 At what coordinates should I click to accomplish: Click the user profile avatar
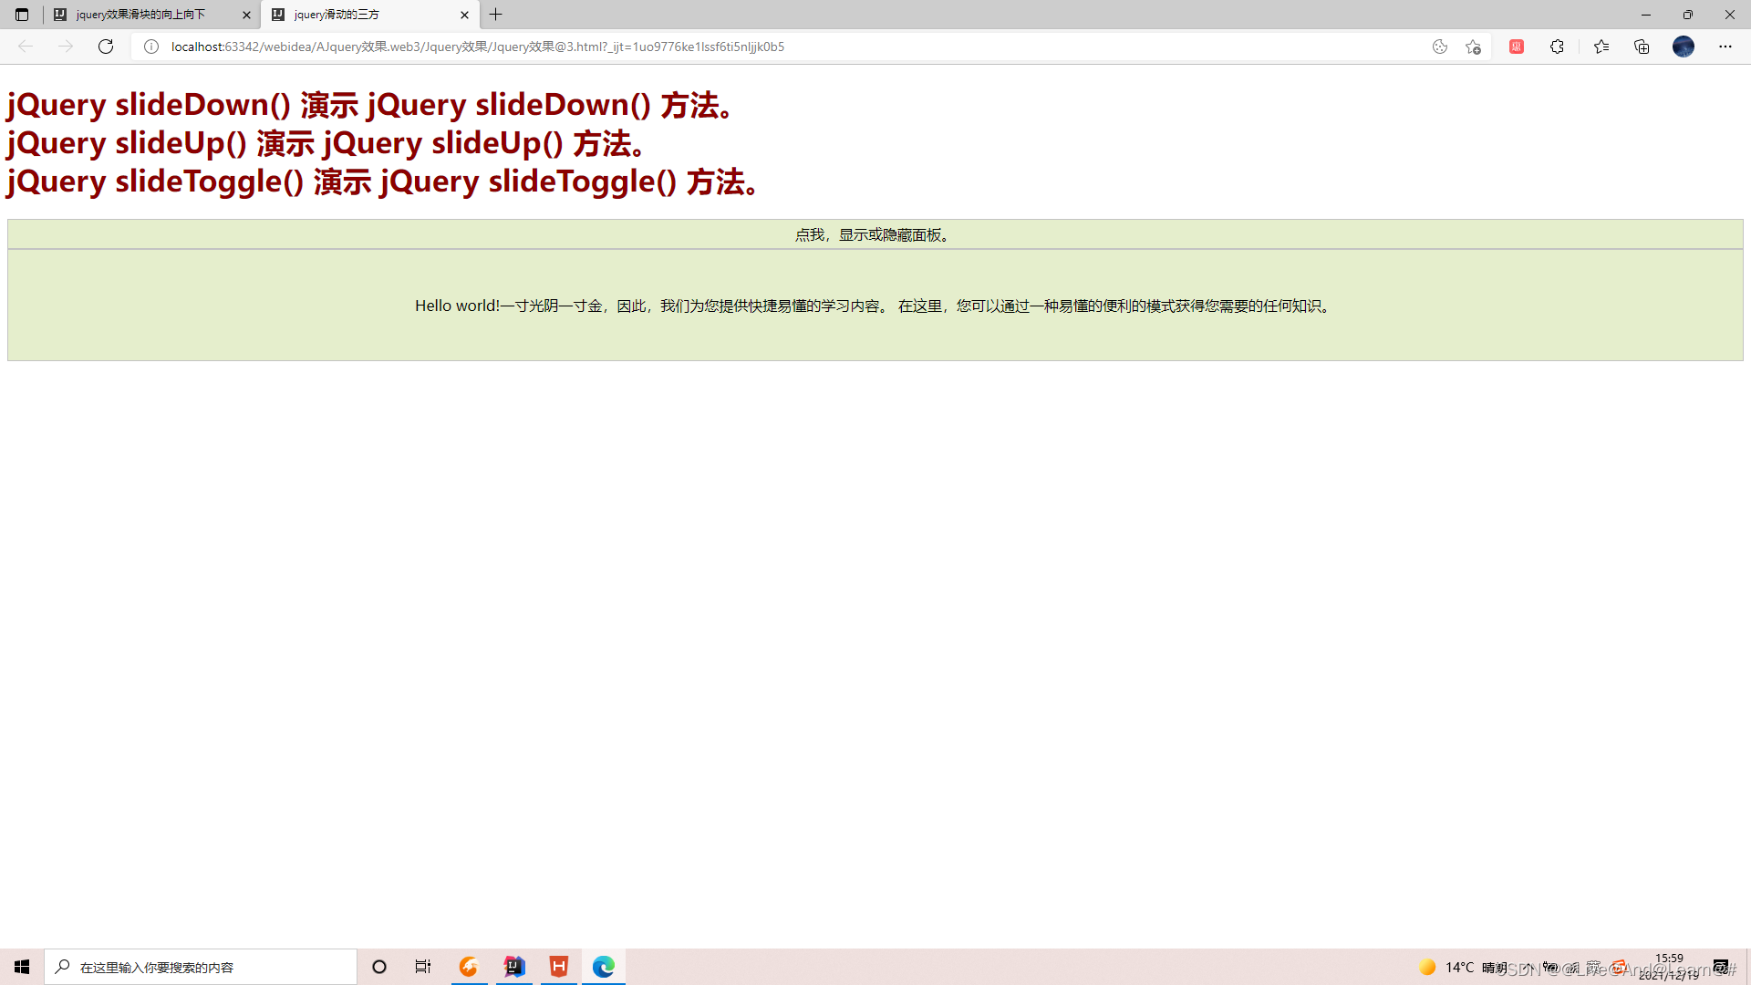[1684, 47]
